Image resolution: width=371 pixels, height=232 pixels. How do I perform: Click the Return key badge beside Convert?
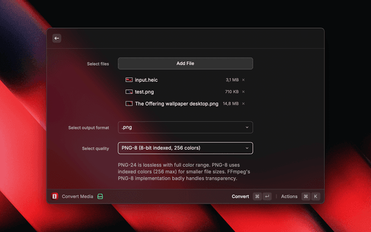[x=267, y=197]
